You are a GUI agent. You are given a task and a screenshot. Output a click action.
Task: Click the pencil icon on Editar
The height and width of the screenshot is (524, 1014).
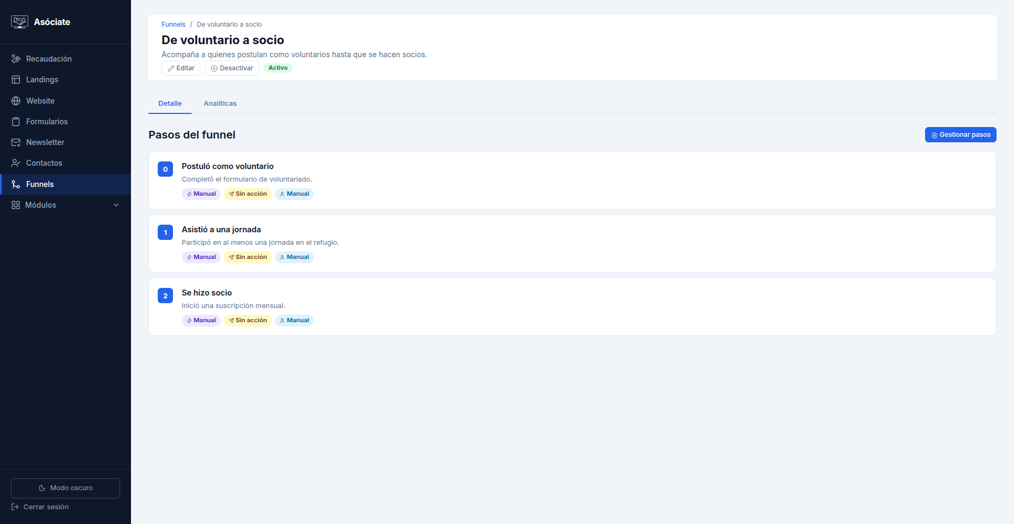[x=171, y=68]
